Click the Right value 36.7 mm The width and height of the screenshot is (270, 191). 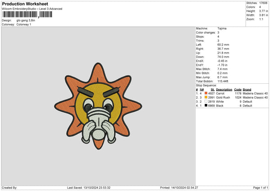pyautogui.click(x=223, y=49)
